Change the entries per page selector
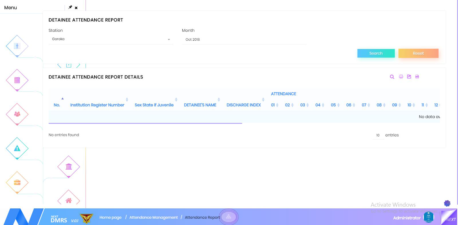 tap(378, 135)
